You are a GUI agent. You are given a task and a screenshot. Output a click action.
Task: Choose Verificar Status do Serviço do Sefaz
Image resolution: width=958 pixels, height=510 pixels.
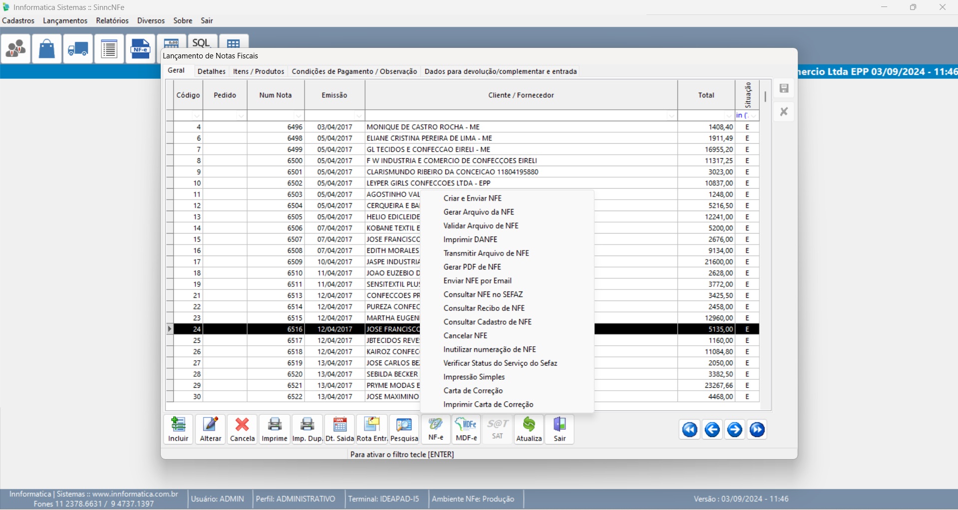[507, 363]
